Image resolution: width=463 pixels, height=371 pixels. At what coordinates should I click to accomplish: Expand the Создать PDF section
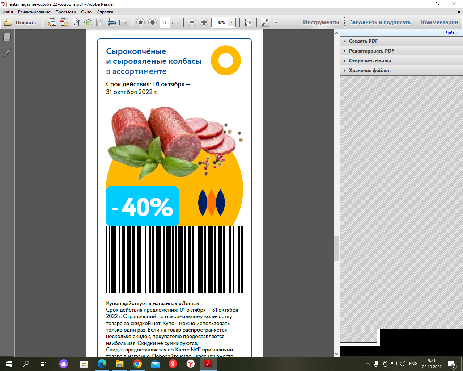pyautogui.click(x=402, y=41)
